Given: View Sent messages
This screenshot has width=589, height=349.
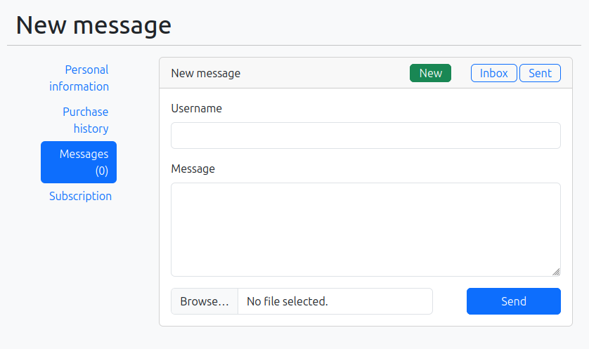Looking at the screenshot, I should click(x=540, y=73).
